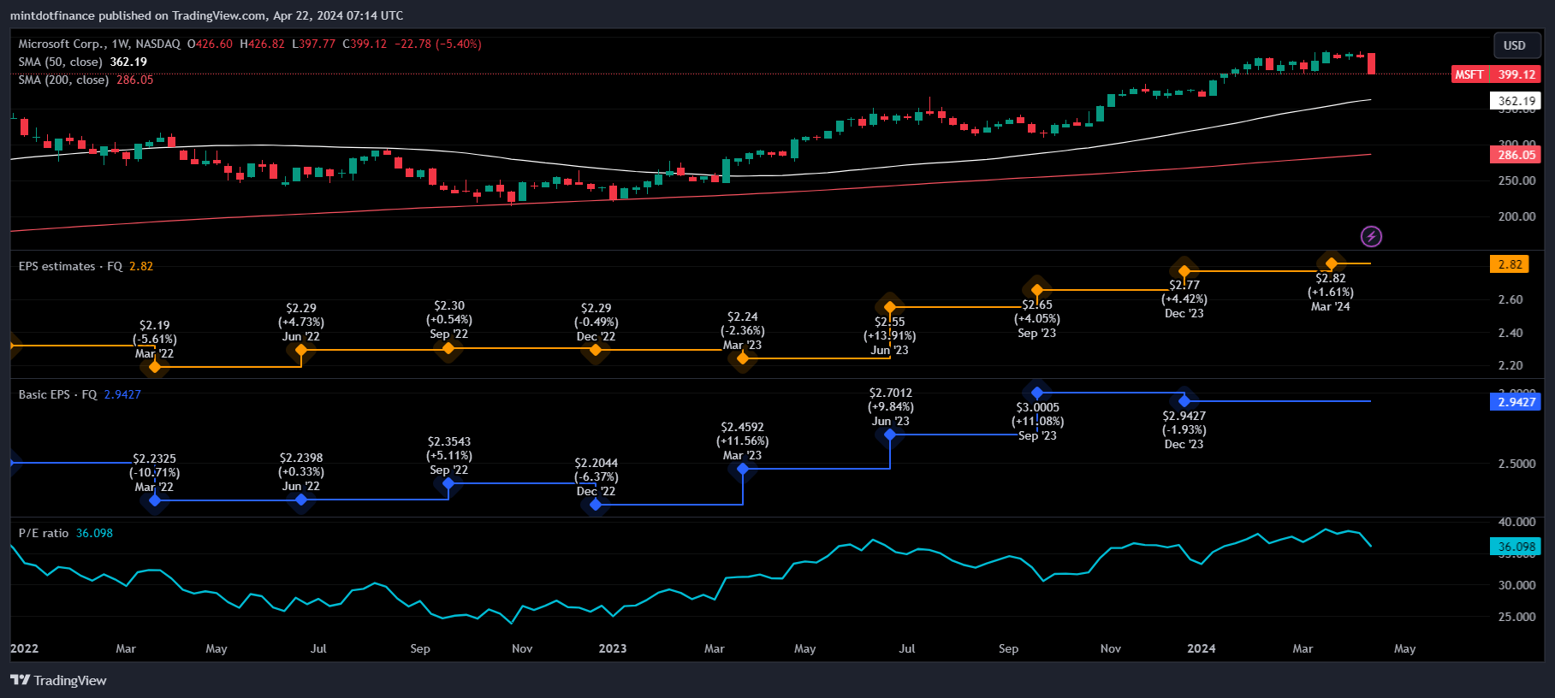
Task: Click the Sep '23 EPS estimate diamond marker
Action: (1037, 290)
